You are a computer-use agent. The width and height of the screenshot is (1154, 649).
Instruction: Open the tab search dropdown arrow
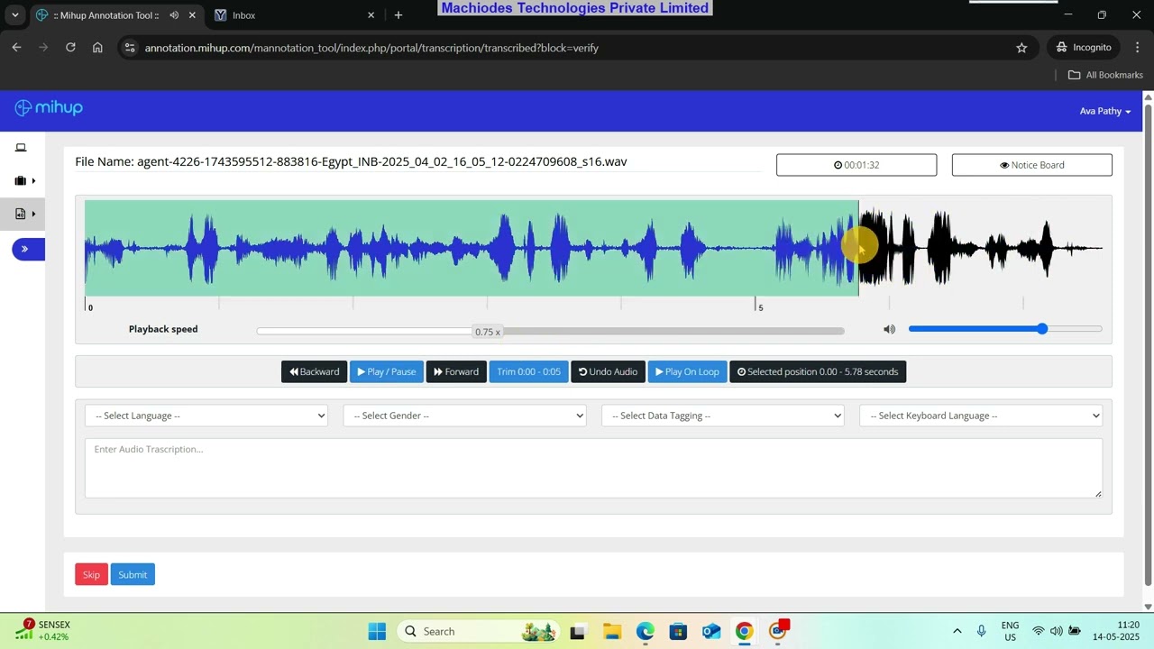(x=14, y=15)
